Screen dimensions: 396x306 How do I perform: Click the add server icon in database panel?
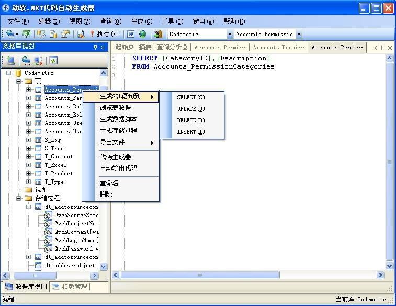click(x=10, y=61)
